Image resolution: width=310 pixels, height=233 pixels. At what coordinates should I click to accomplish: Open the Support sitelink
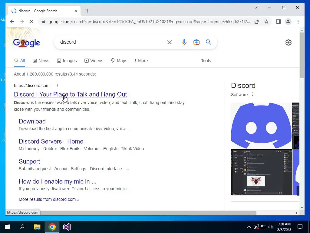click(x=29, y=161)
